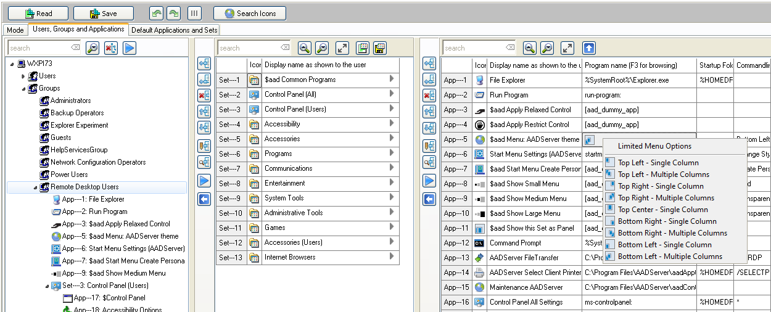Click red X delete icon left of apps list

430,96
